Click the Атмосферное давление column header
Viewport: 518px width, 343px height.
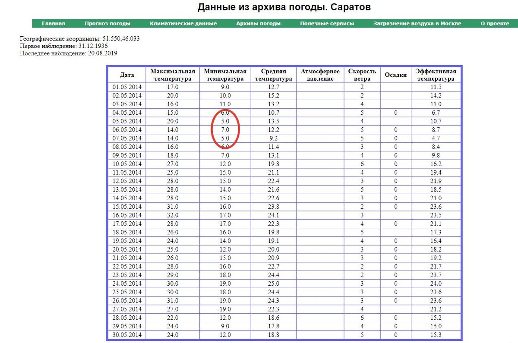point(320,75)
